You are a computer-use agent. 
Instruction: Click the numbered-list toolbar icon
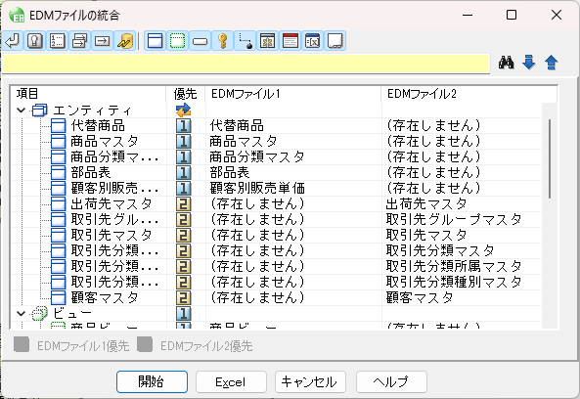click(x=58, y=41)
